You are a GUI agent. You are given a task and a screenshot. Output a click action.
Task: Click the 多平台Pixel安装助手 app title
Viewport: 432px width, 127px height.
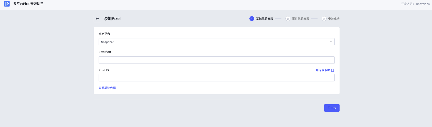28,4
